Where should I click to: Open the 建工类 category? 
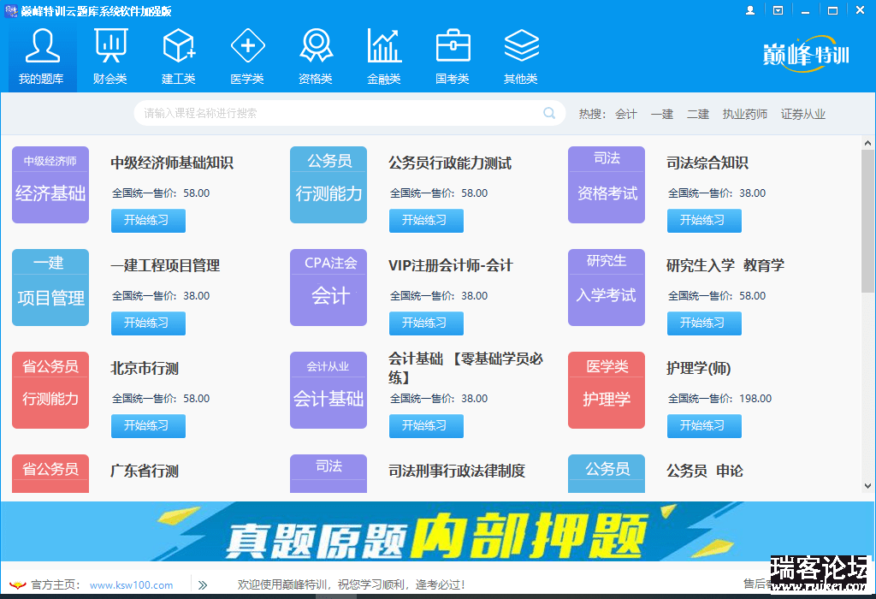coord(179,56)
